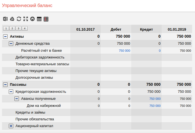Select the Прочие обязательства row
The image size is (195, 133).
click(x=97, y=119)
